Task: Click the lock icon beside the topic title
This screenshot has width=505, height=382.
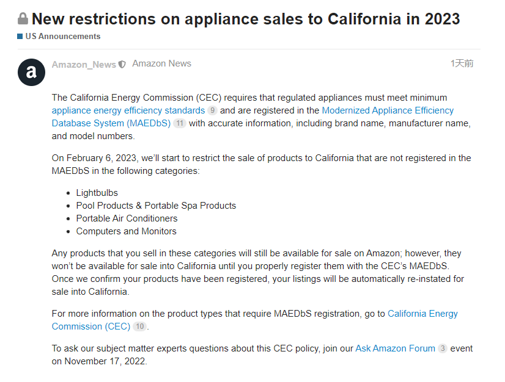Action: [x=23, y=18]
